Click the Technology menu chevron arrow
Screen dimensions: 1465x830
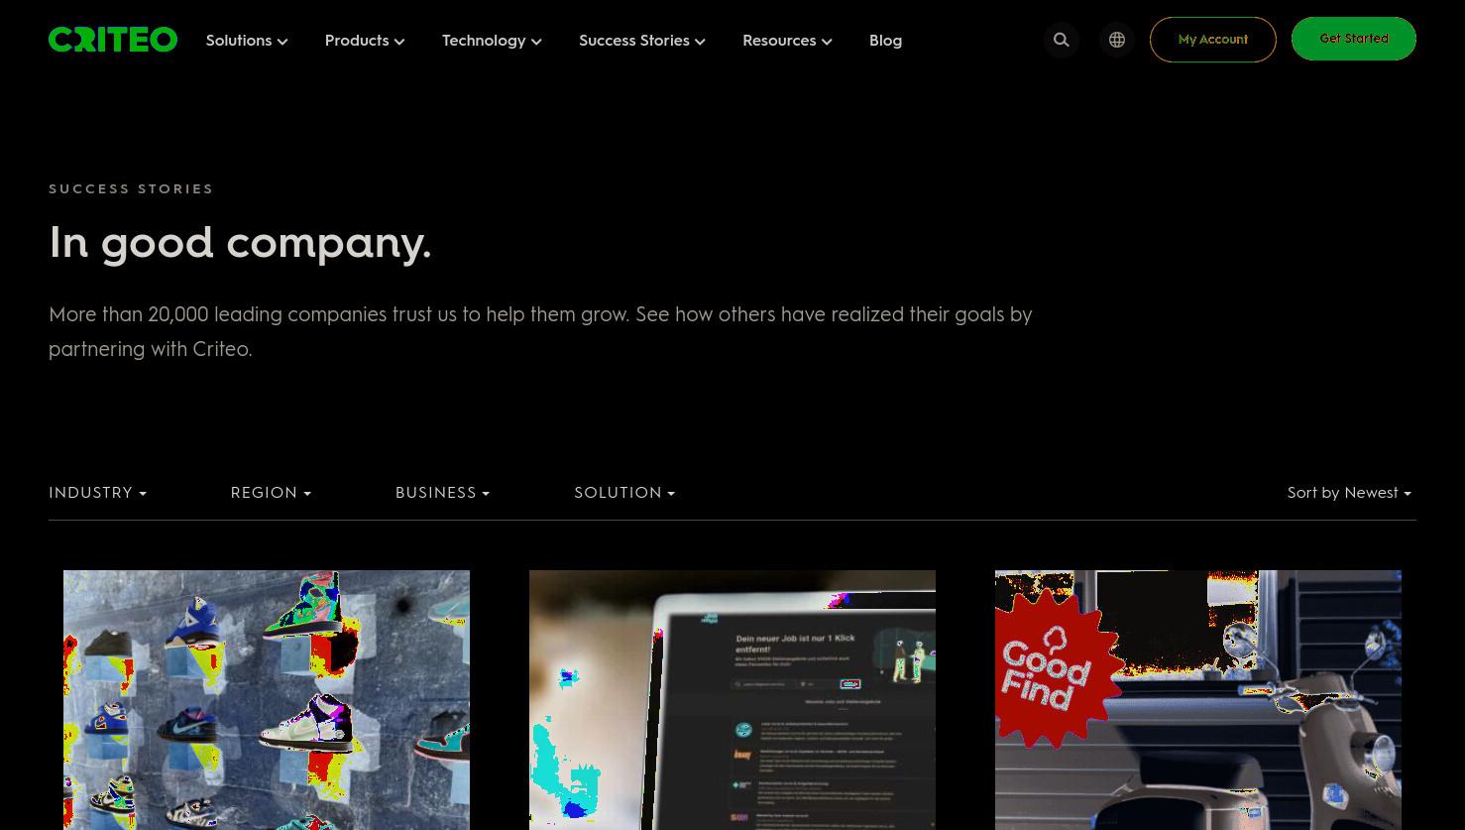click(x=536, y=42)
